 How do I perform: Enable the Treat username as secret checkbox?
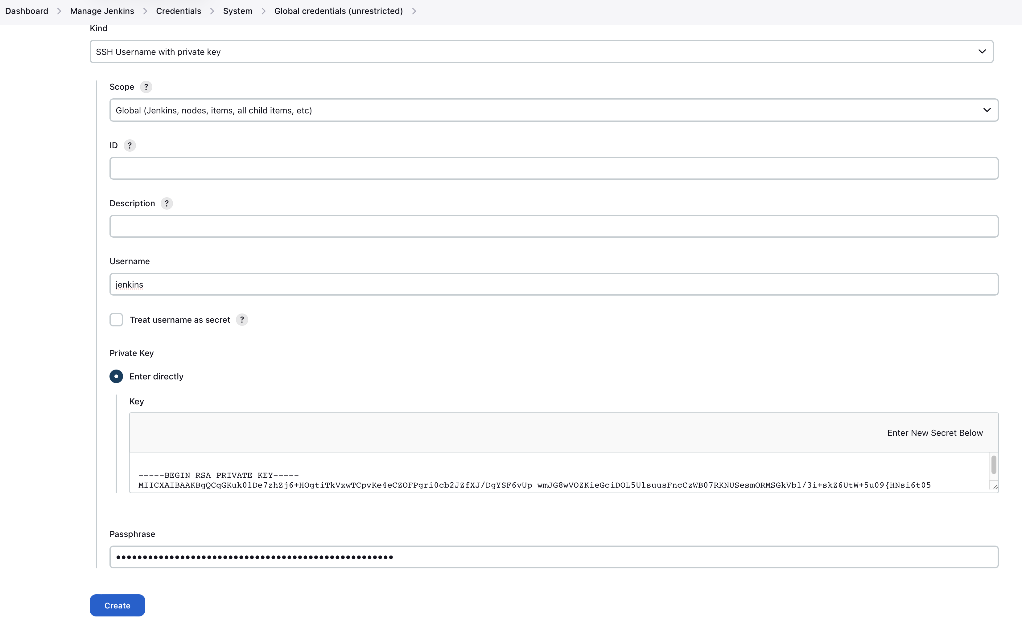[x=116, y=319]
